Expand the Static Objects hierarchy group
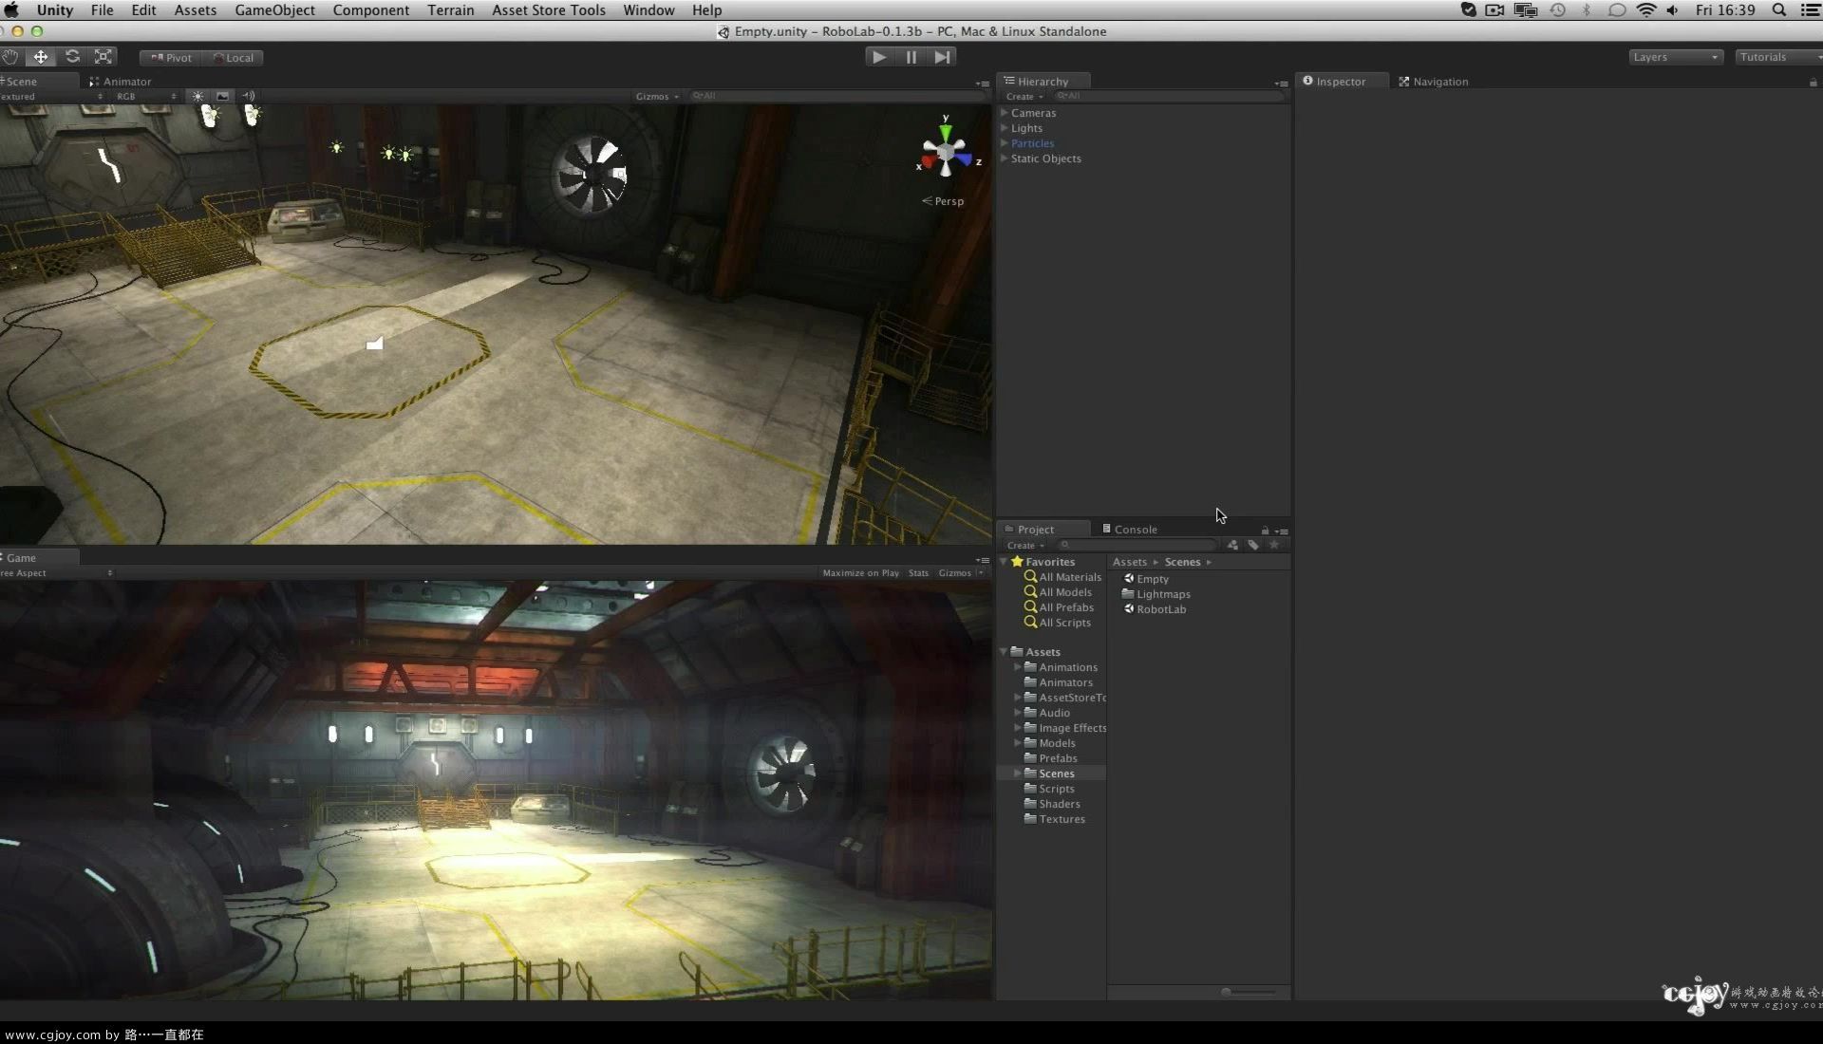The width and height of the screenshot is (1823, 1044). click(1005, 158)
